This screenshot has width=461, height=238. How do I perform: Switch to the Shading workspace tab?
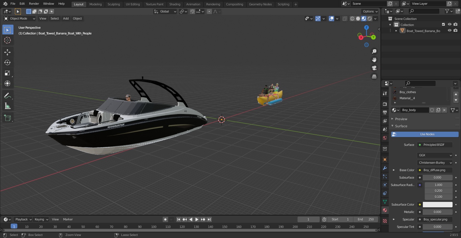[x=175, y=4]
